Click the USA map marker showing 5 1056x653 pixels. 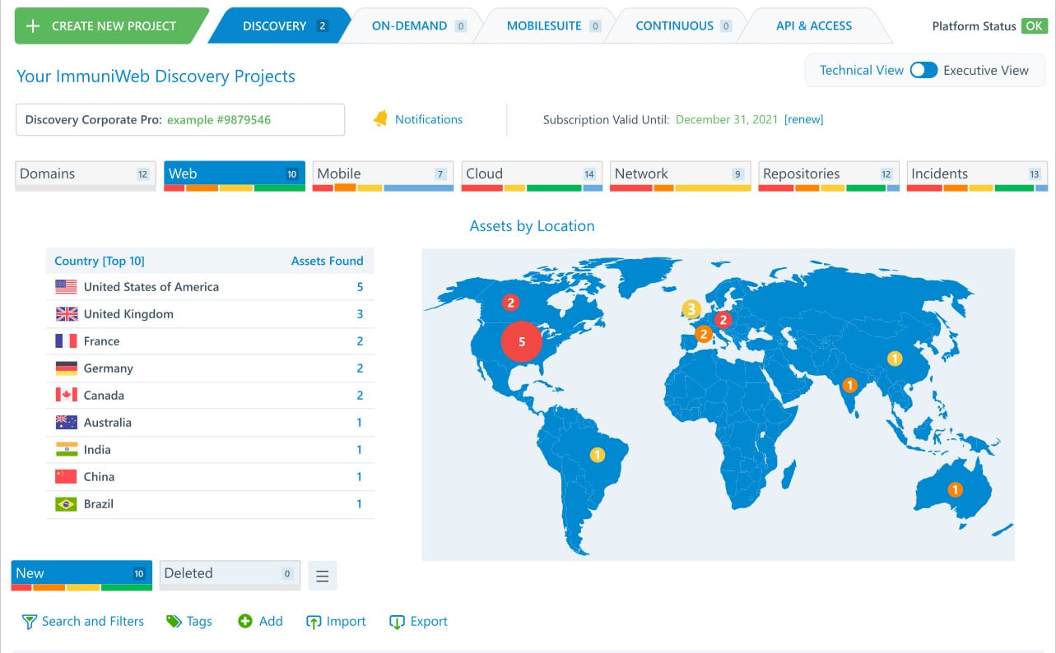click(522, 341)
